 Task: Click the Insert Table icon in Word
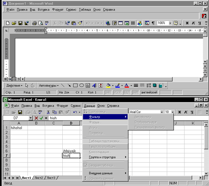(x=120, y=23)
